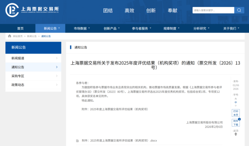Screen dimensions: 249x146
Task: Click the search magnifier button
Action: click(x=239, y=10)
